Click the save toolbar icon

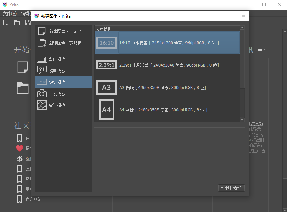(x=28, y=23)
